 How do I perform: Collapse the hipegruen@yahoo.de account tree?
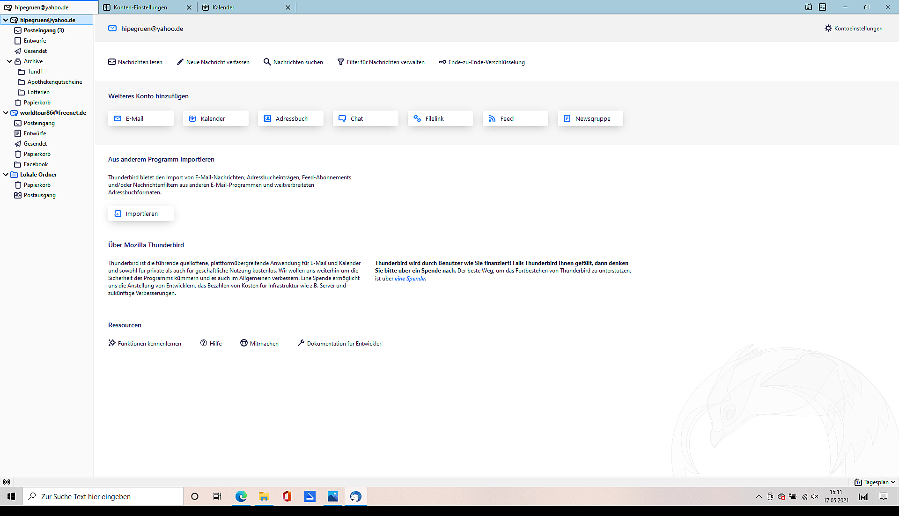(6, 20)
